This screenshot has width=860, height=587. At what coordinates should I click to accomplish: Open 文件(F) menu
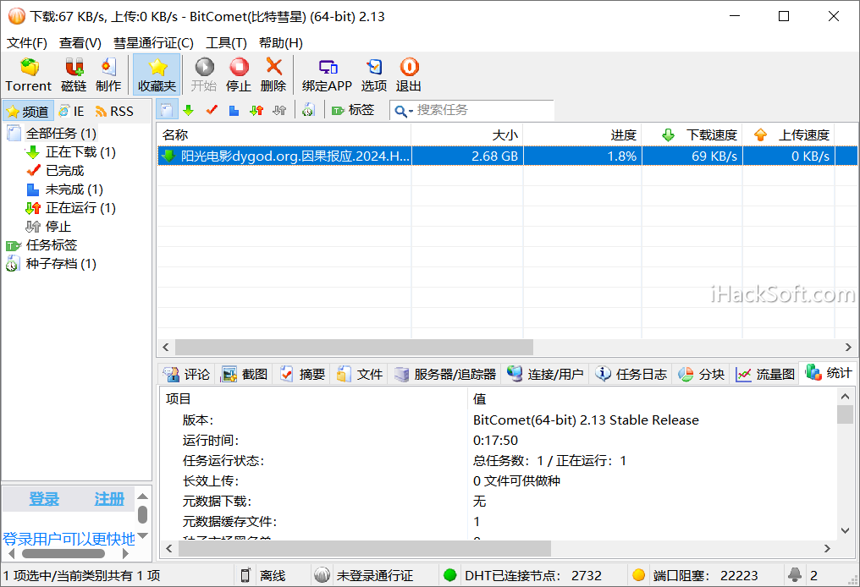pos(27,43)
